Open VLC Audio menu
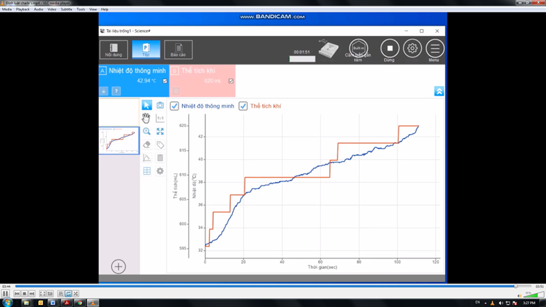This screenshot has height=307, width=546. [x=38, y=10]
